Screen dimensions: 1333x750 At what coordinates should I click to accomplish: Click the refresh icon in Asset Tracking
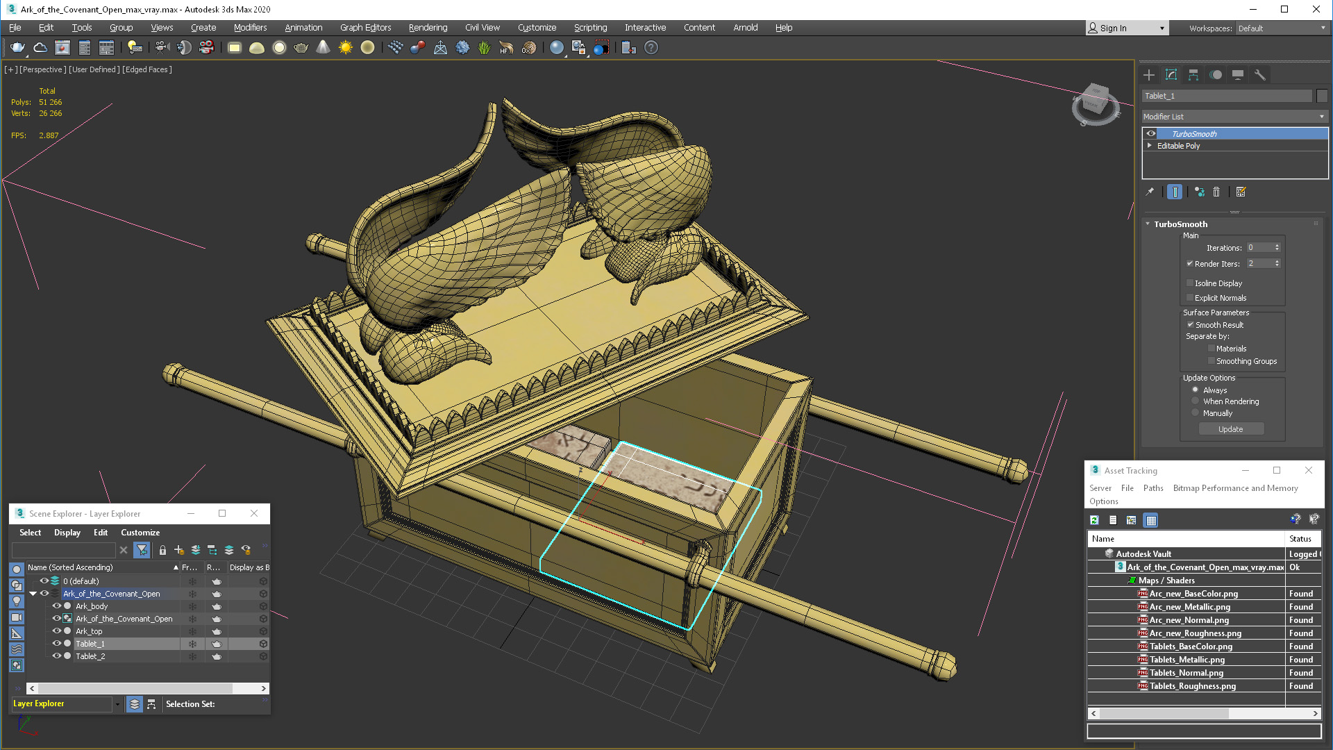pyautogui.click(x=1095, y=520)
